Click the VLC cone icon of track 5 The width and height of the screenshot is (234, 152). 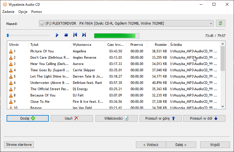[x=11, y=76]
